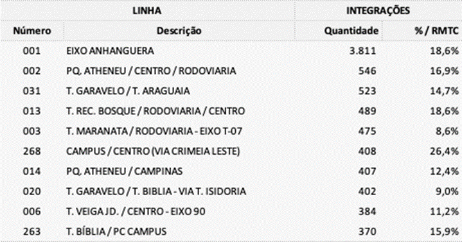This screenshot has height=242, width=462.
Task: Select the INTEGRAÇÕES group header
Action: pos(378,11)
